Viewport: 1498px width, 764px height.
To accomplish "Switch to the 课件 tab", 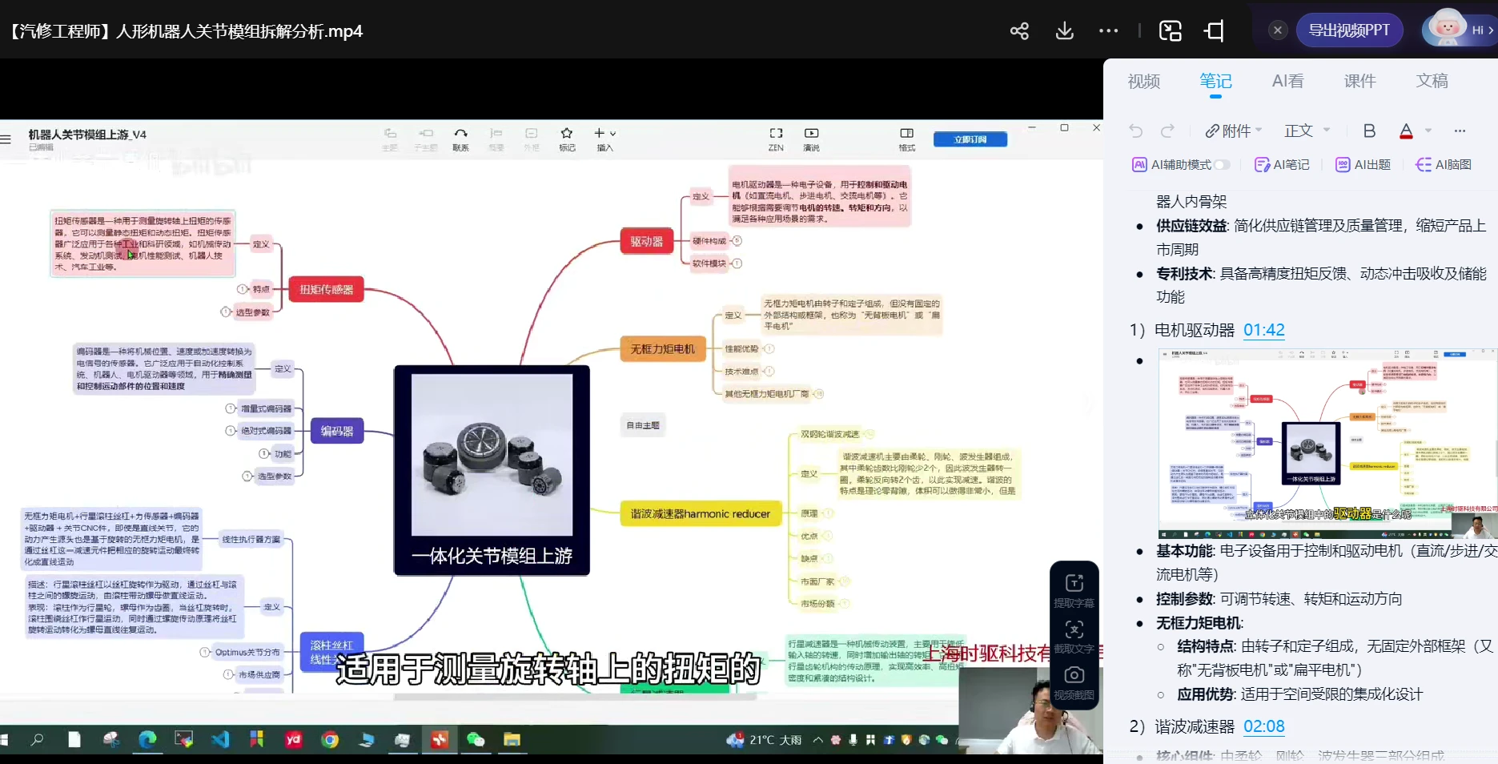I will pyautogui.click(x=1359, y=81).
